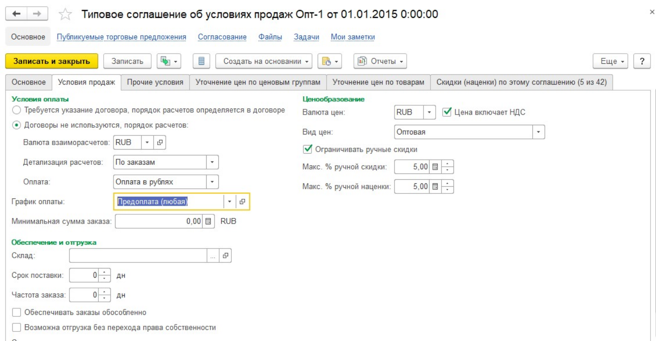This screenshot has width=656, height=341.
Task: Open payment schedule record icon
Action: pyautogui.click(x=242, y=201)
